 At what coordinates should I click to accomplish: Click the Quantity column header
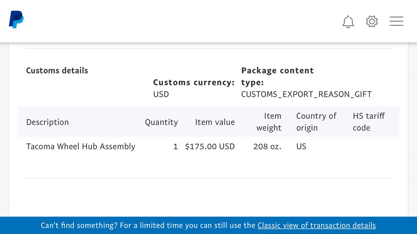click(161, 122)
